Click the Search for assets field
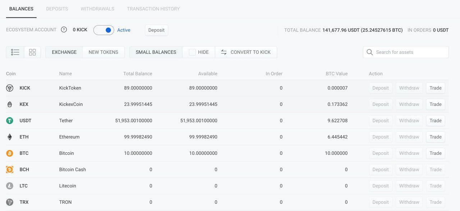Viewport: 460px width, 211px height. [x=406, y=52]
